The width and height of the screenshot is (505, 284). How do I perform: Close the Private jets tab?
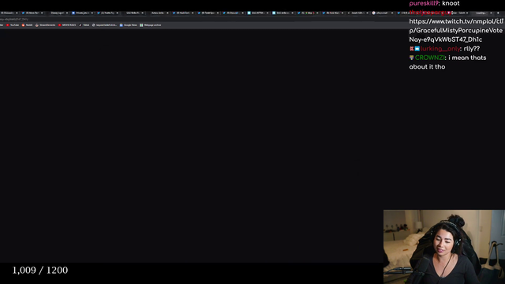click(x=92, y=13)
